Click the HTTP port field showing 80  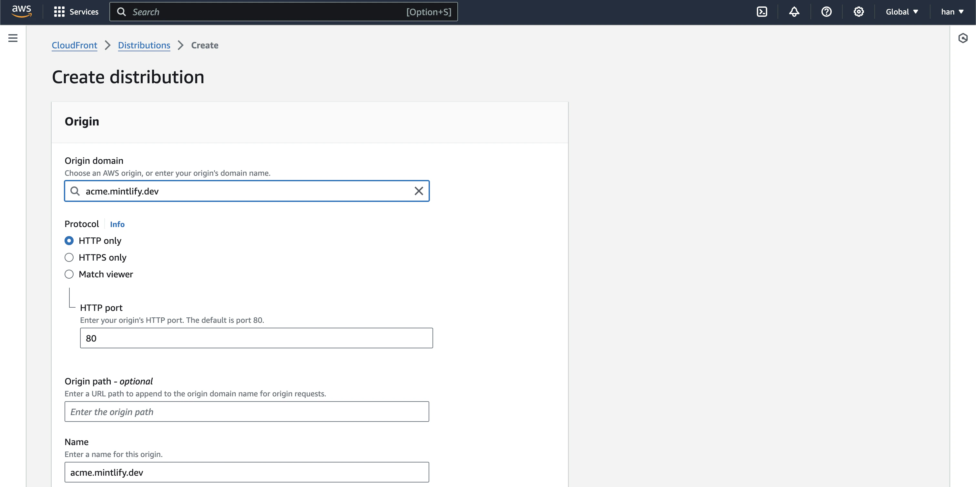point(256,338)
